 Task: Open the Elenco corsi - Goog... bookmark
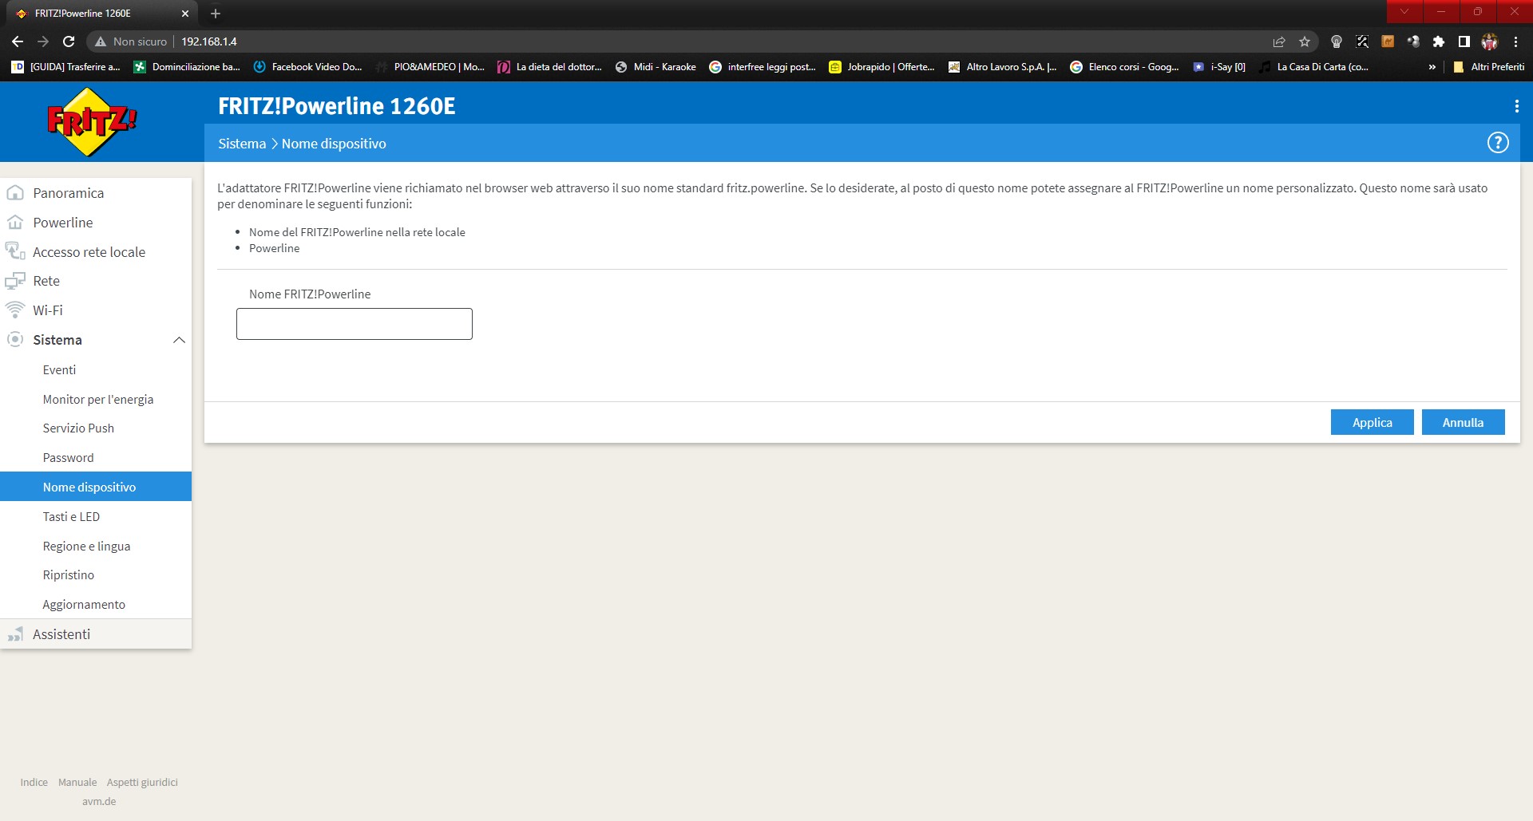1125,67
